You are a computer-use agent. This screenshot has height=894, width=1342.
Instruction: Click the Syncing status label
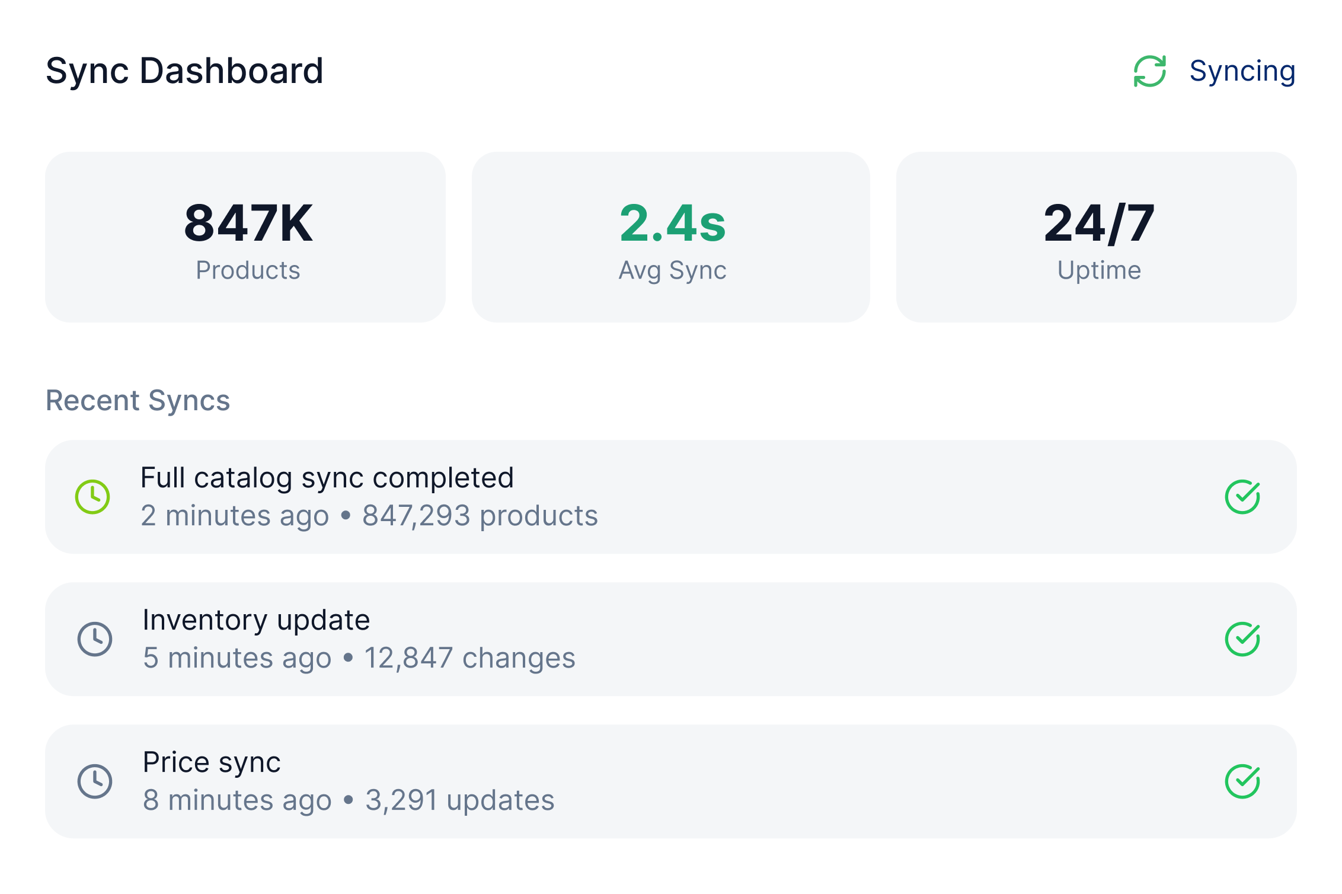(x=1242, y=71)
